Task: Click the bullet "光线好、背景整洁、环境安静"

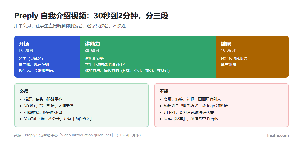Action: click(x=49, y=106)
